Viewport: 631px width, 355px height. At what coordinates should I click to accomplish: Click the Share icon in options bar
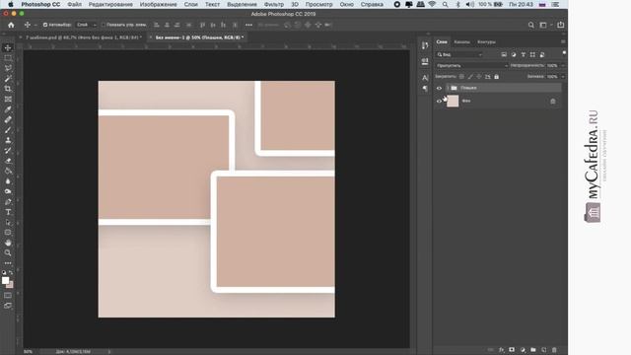tap(561, 25)
